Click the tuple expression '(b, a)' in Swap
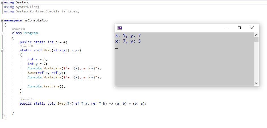The height and width of the screenshot is (128, 267). [x=139, y=103]
